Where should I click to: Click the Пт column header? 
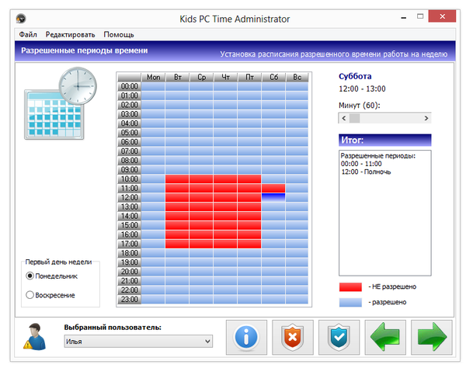[x=249, y=77]
